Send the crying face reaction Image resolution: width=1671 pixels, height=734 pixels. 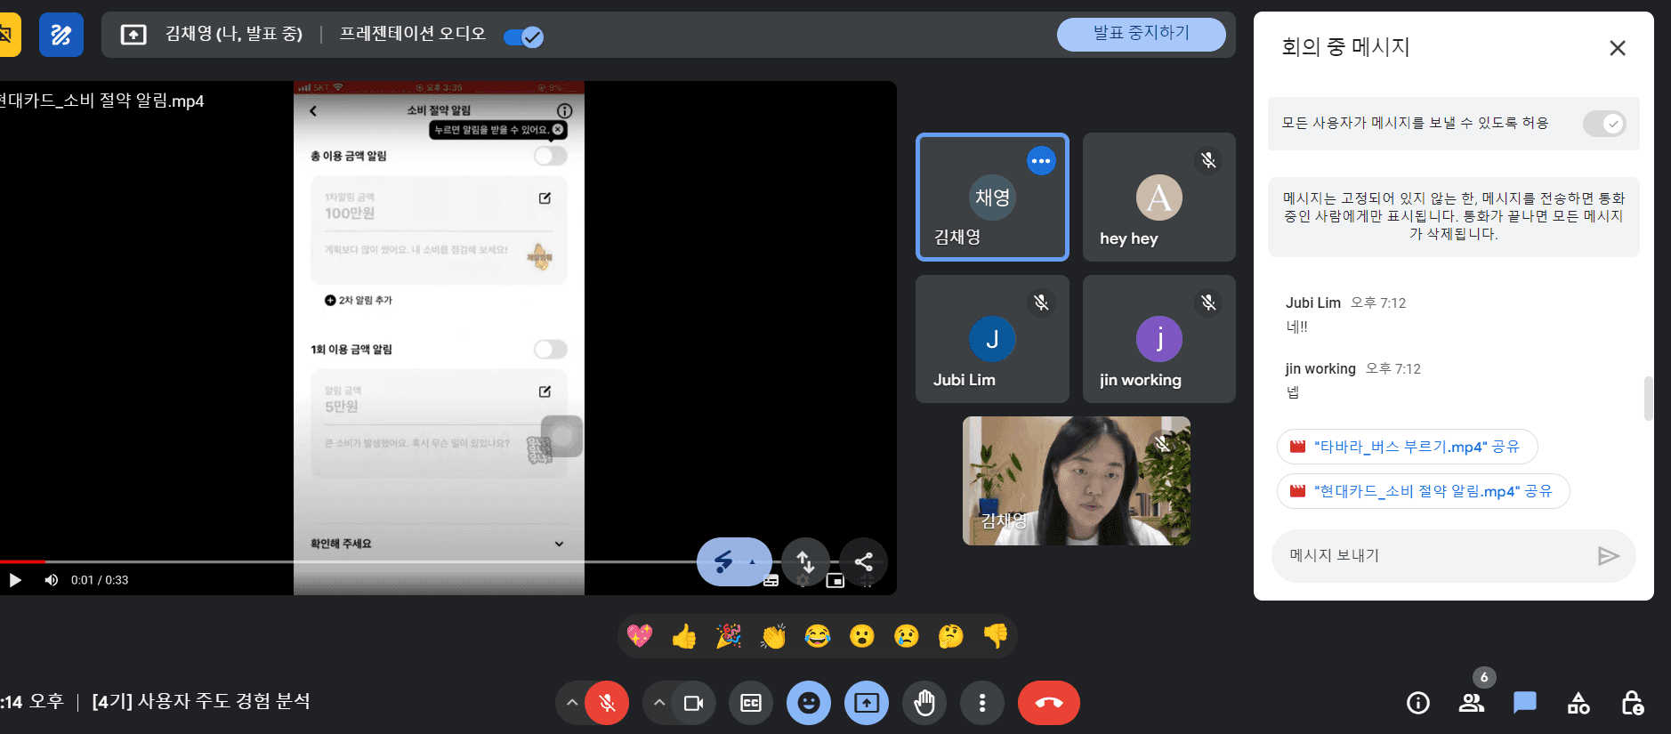(x=907, y=635)
